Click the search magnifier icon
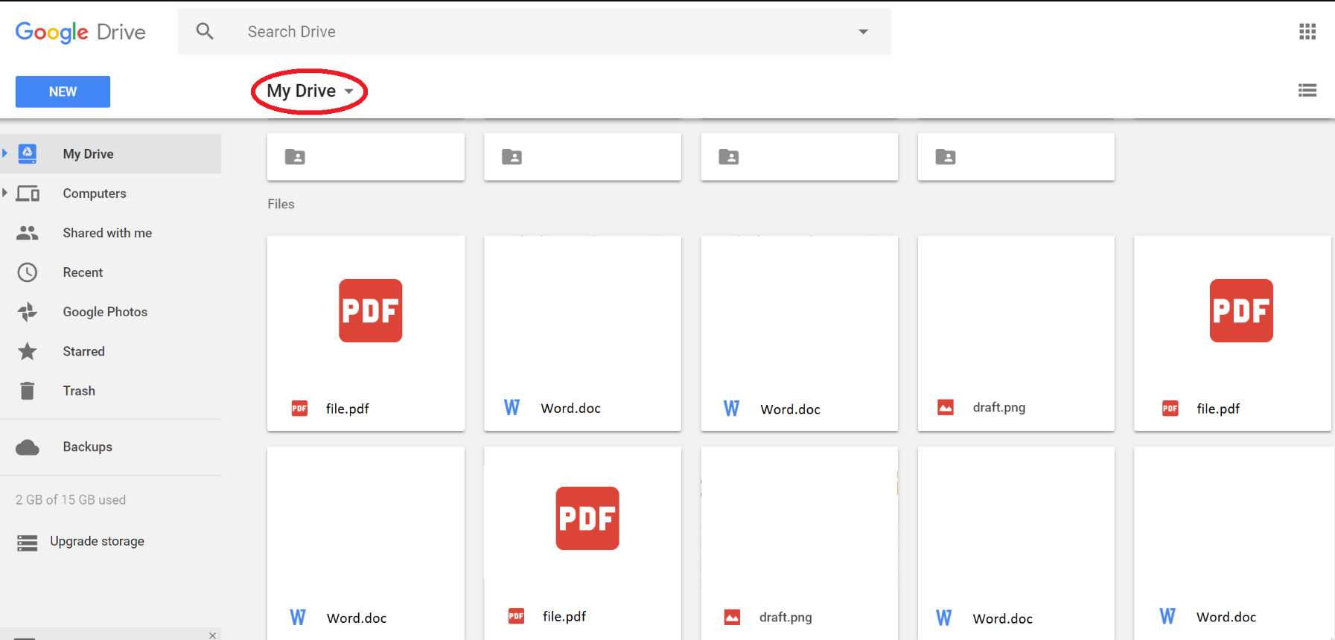This screenshot has width=1335, height=640. pyautogui.click(x=205, y=31)
